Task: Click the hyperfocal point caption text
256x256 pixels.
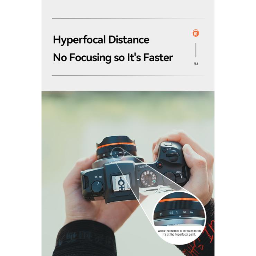Action: point(179,233)
